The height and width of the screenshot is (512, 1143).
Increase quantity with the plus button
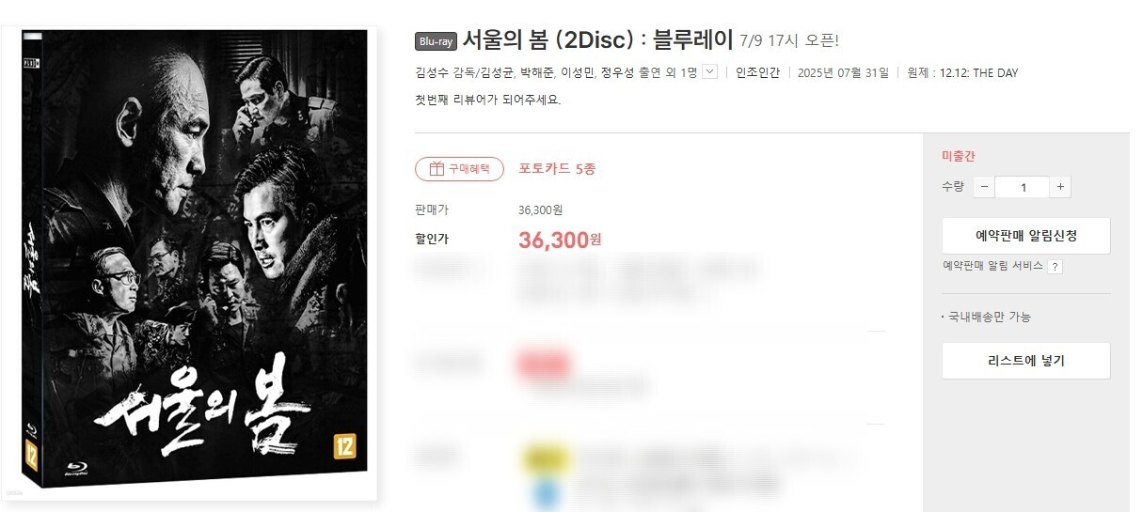coord(1060,187)
